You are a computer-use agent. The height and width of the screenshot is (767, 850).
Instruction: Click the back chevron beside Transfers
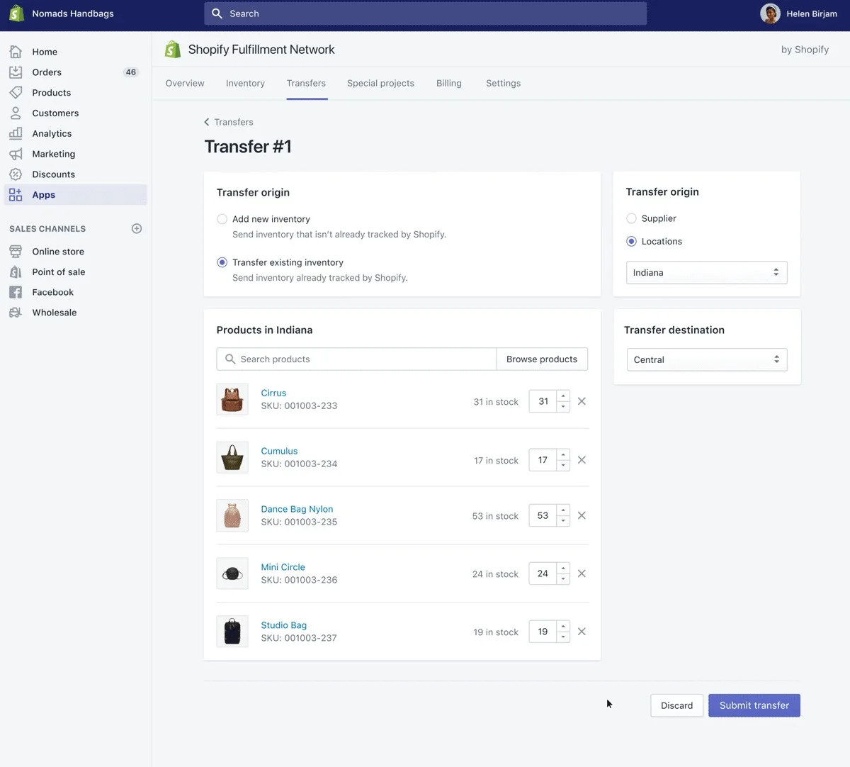[x=207, y=122]
